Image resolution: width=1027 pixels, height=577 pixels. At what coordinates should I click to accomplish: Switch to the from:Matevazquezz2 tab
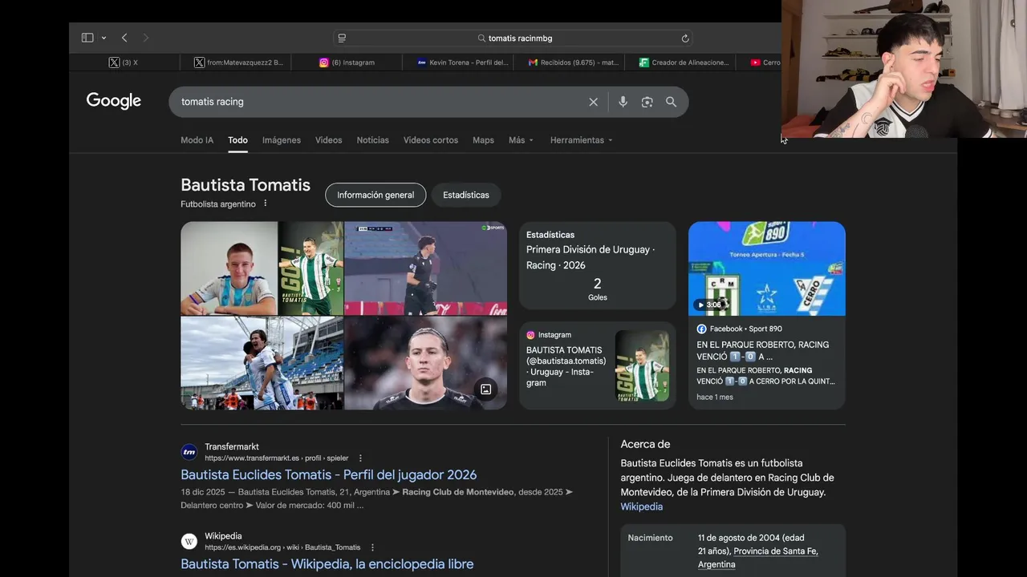click(x=239, y=62)
